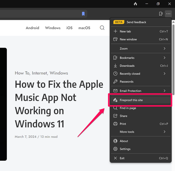Image resolution: width=175 pixels, height=171 pixels.
Task: Click Send feedback next to BETA badge
Action: pos(136,22)
